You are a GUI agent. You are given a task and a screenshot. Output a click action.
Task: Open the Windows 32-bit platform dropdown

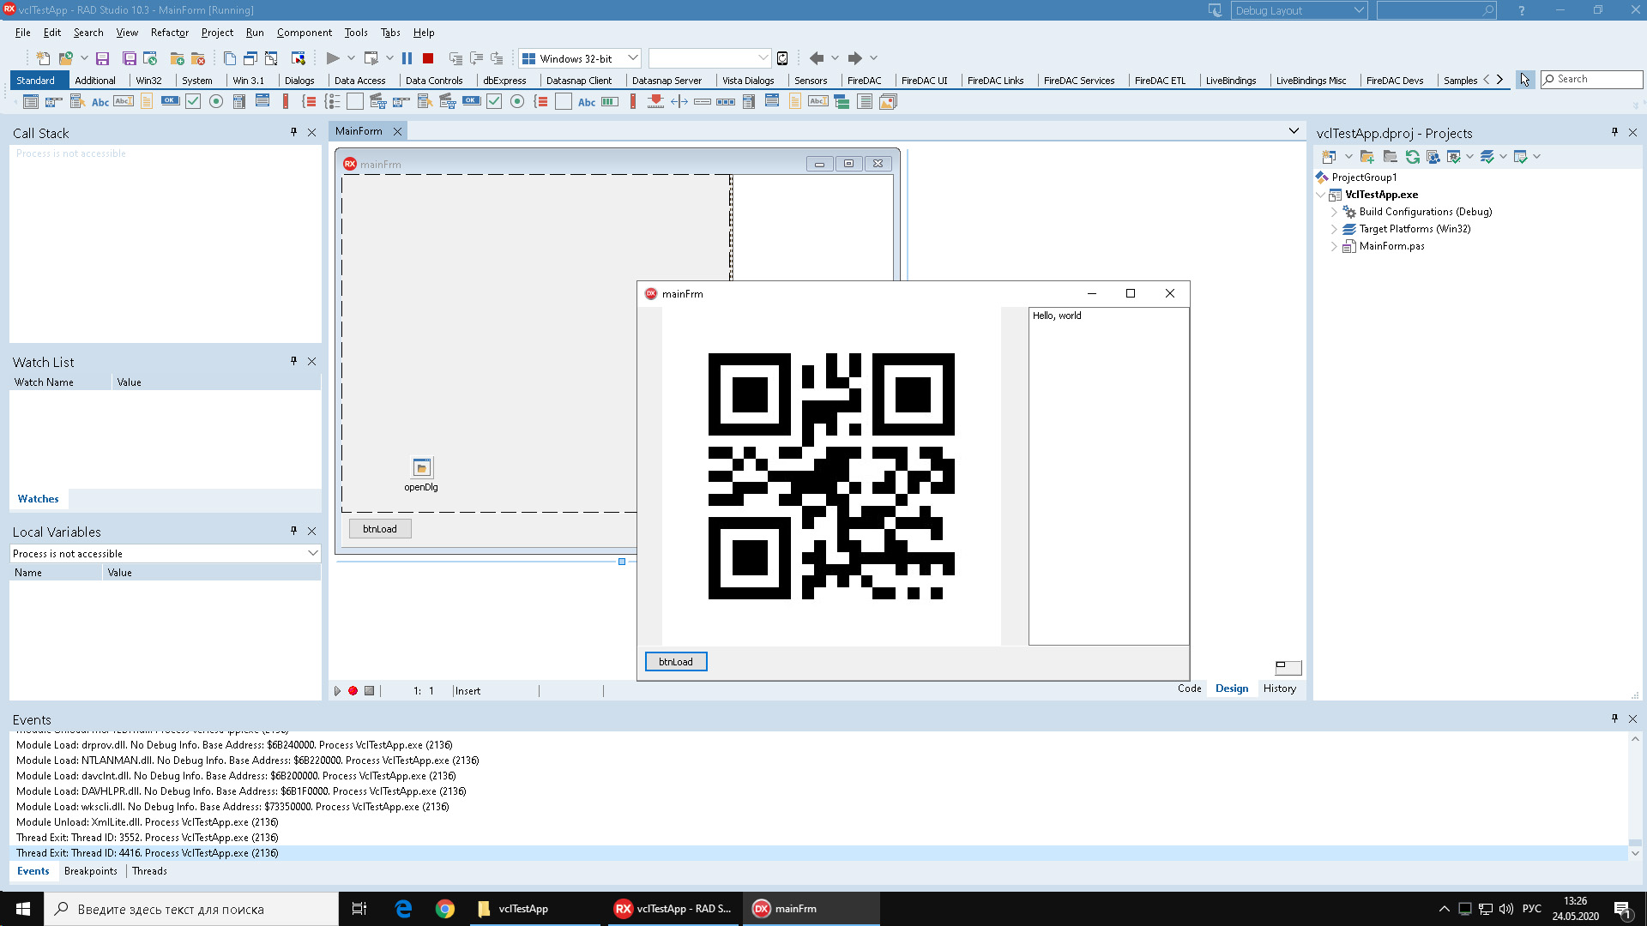pyautogui.click(x=633, y=58)
